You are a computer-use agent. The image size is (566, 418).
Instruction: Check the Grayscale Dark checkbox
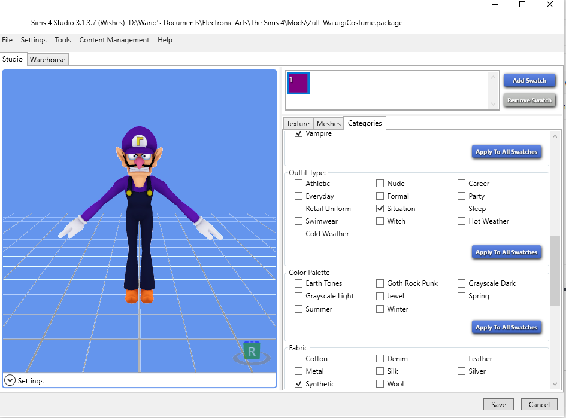(461, 283)
